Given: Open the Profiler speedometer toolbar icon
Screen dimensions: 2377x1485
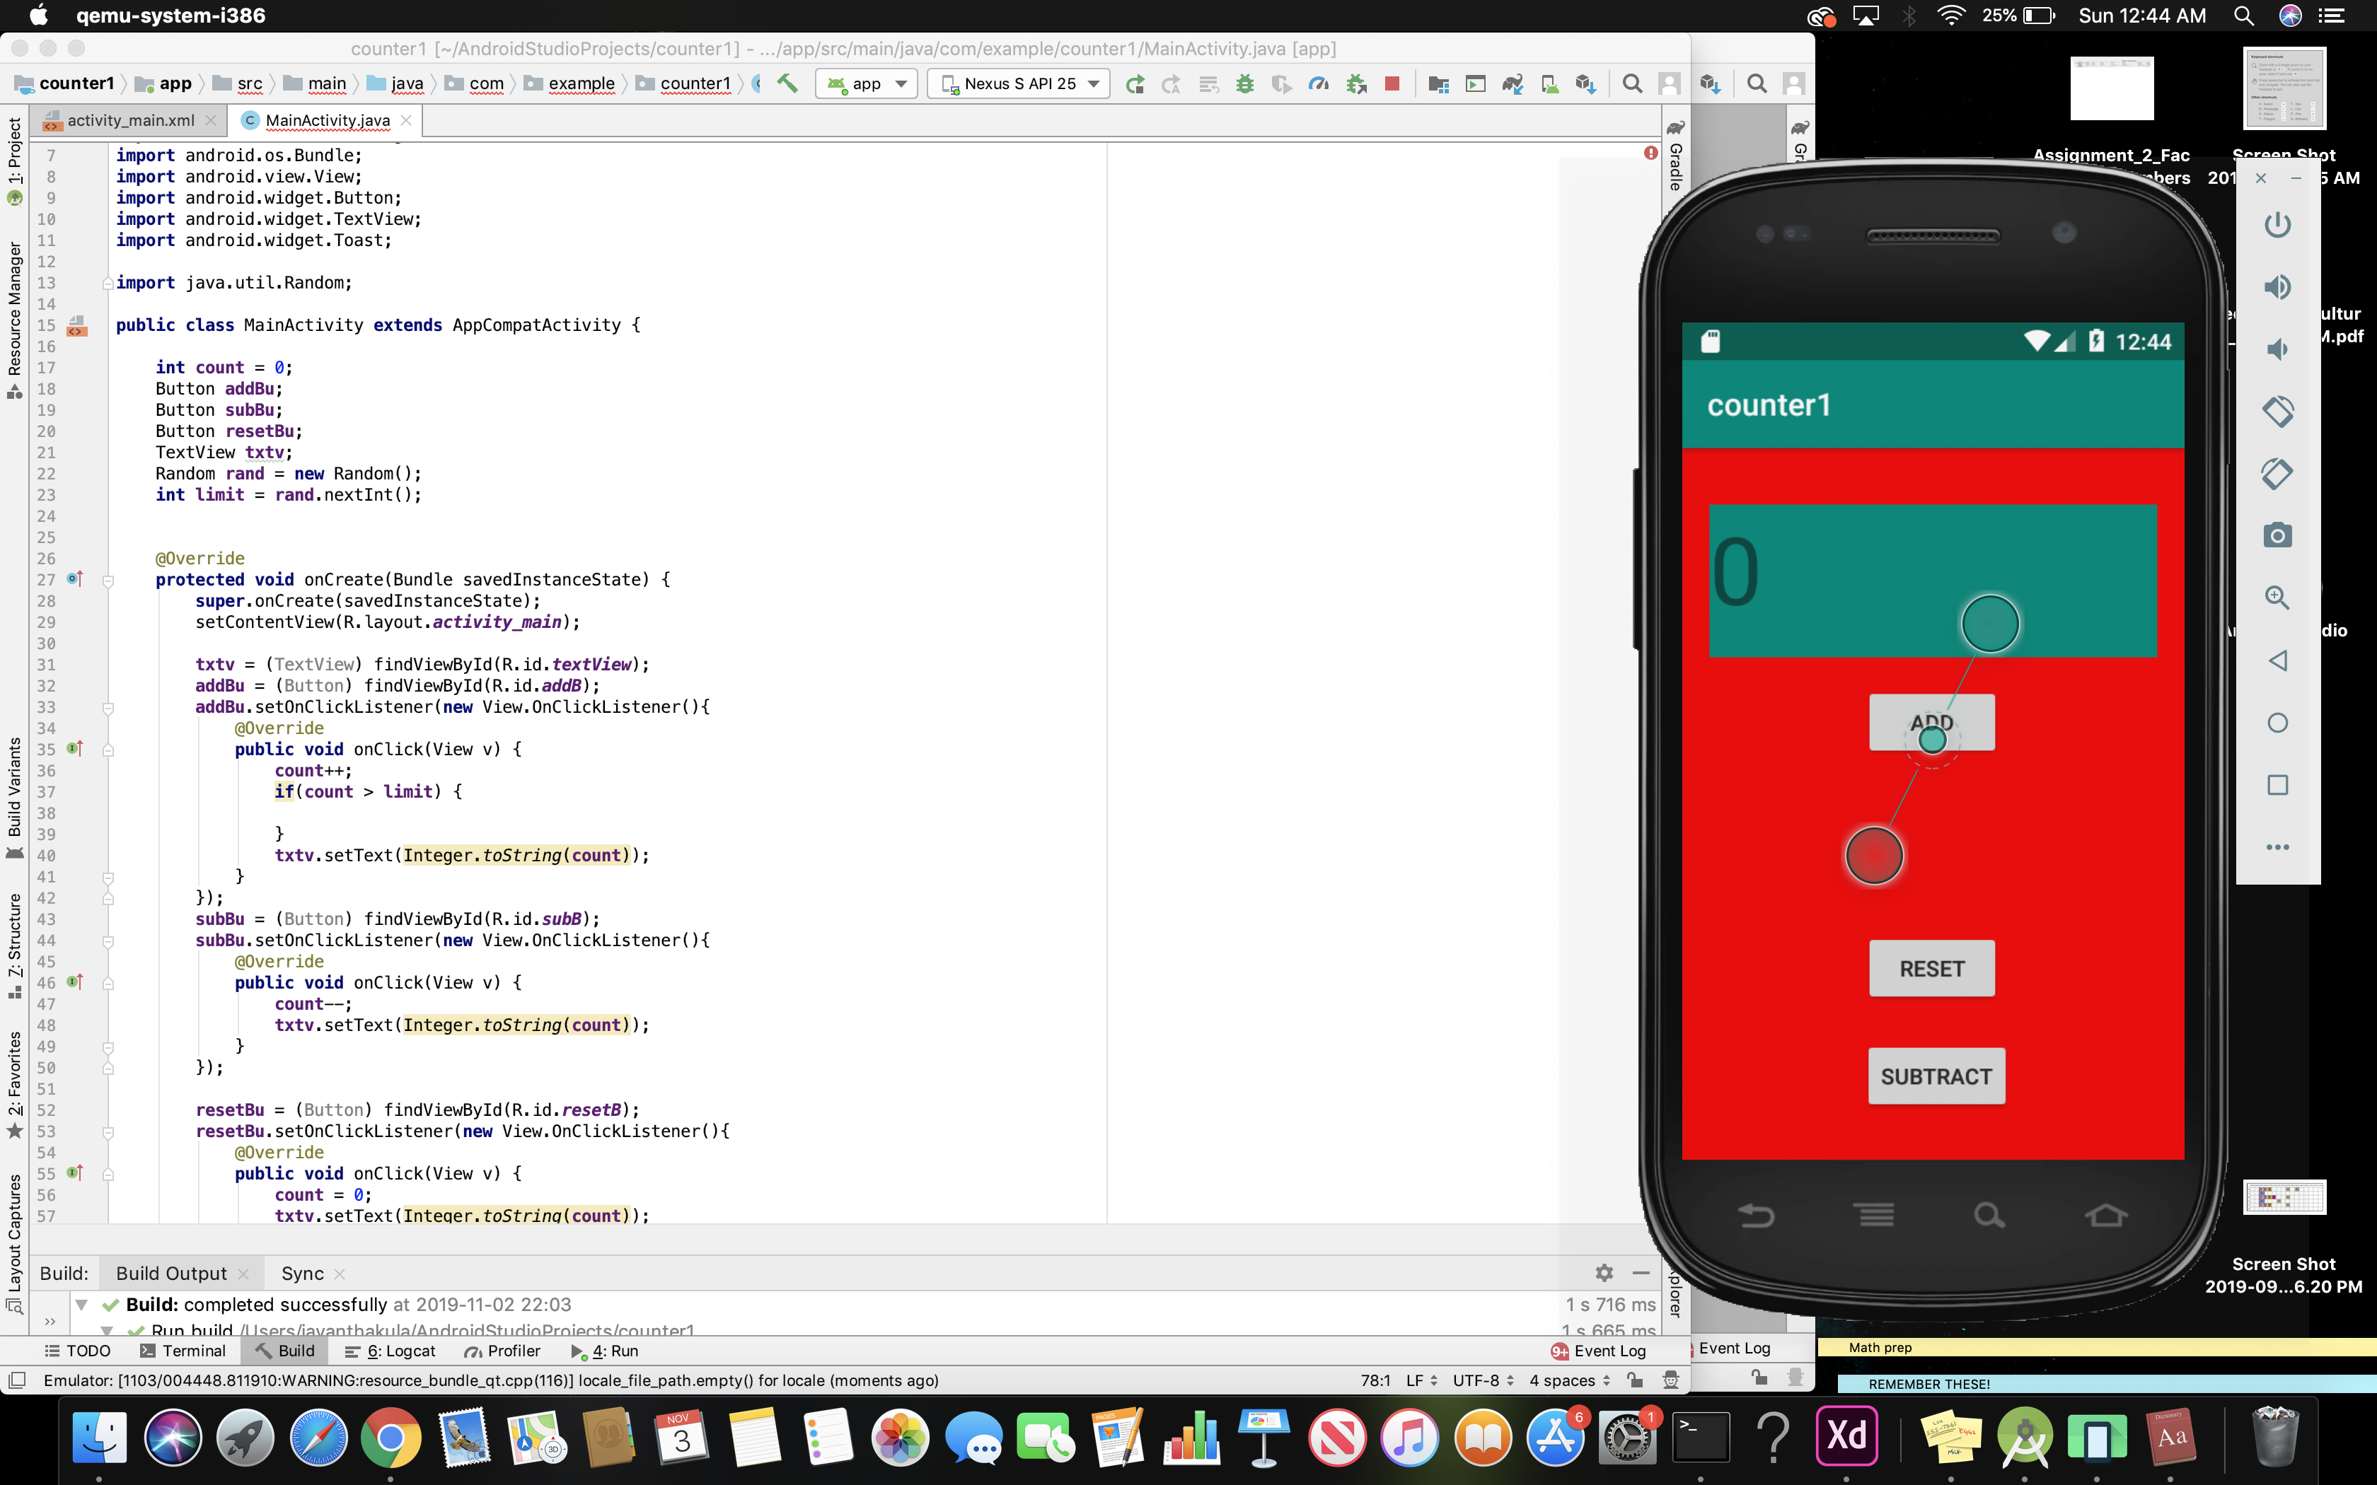Looking at the screenshot, I should point(1318,83).
